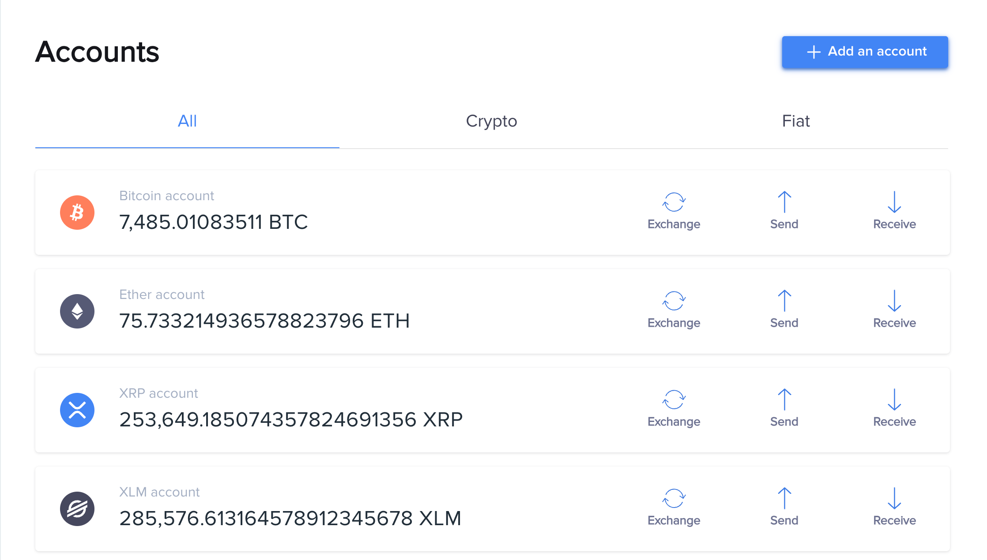Receive into the Bitcoin account
Viewport: 987px width, 560px height.
894,211
